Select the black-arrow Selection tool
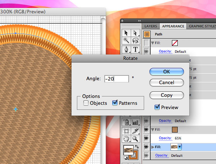The width and height of the screenshot is (216, 164). 126,33
